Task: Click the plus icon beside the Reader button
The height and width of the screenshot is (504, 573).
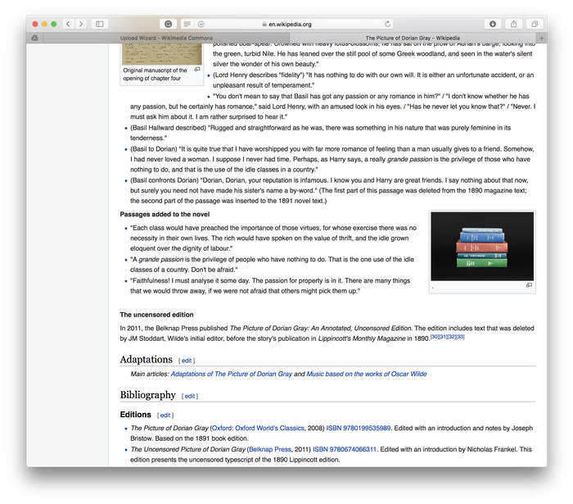Action: click(x=201, y=24)
